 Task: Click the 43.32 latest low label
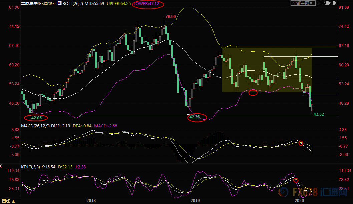pyautogui.click(x=319, y=115)
